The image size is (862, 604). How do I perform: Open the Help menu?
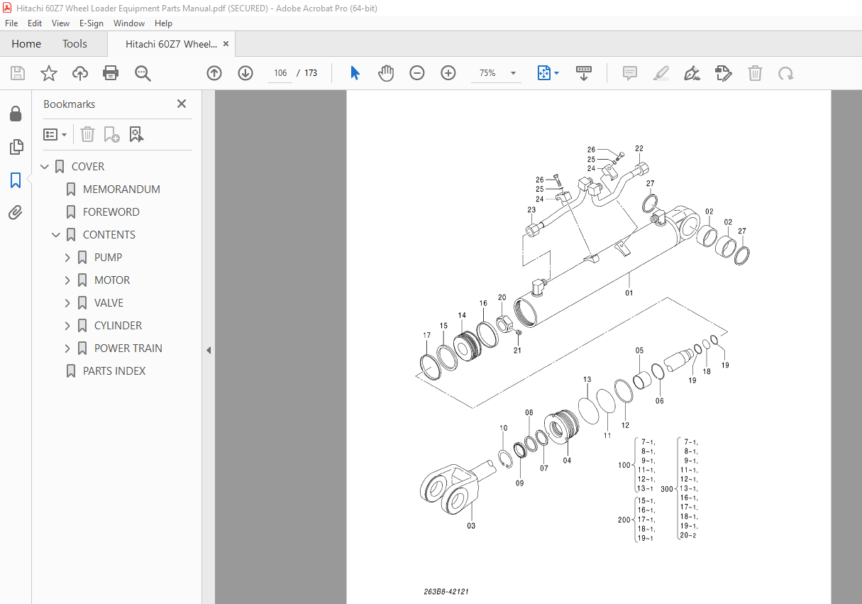163,23
